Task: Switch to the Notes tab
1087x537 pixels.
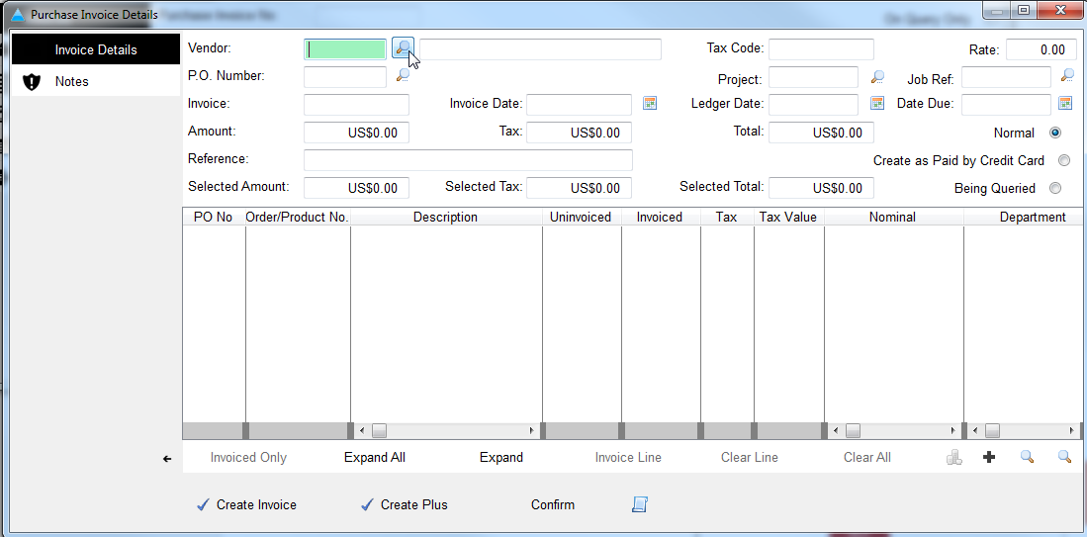Action: [96, 81]
